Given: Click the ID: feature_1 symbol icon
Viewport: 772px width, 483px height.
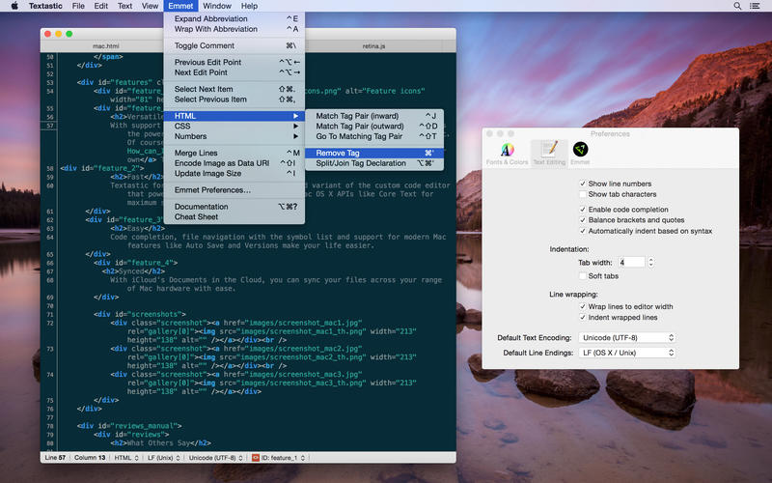Looking at the screenshot, I should (x=256, y=457).
